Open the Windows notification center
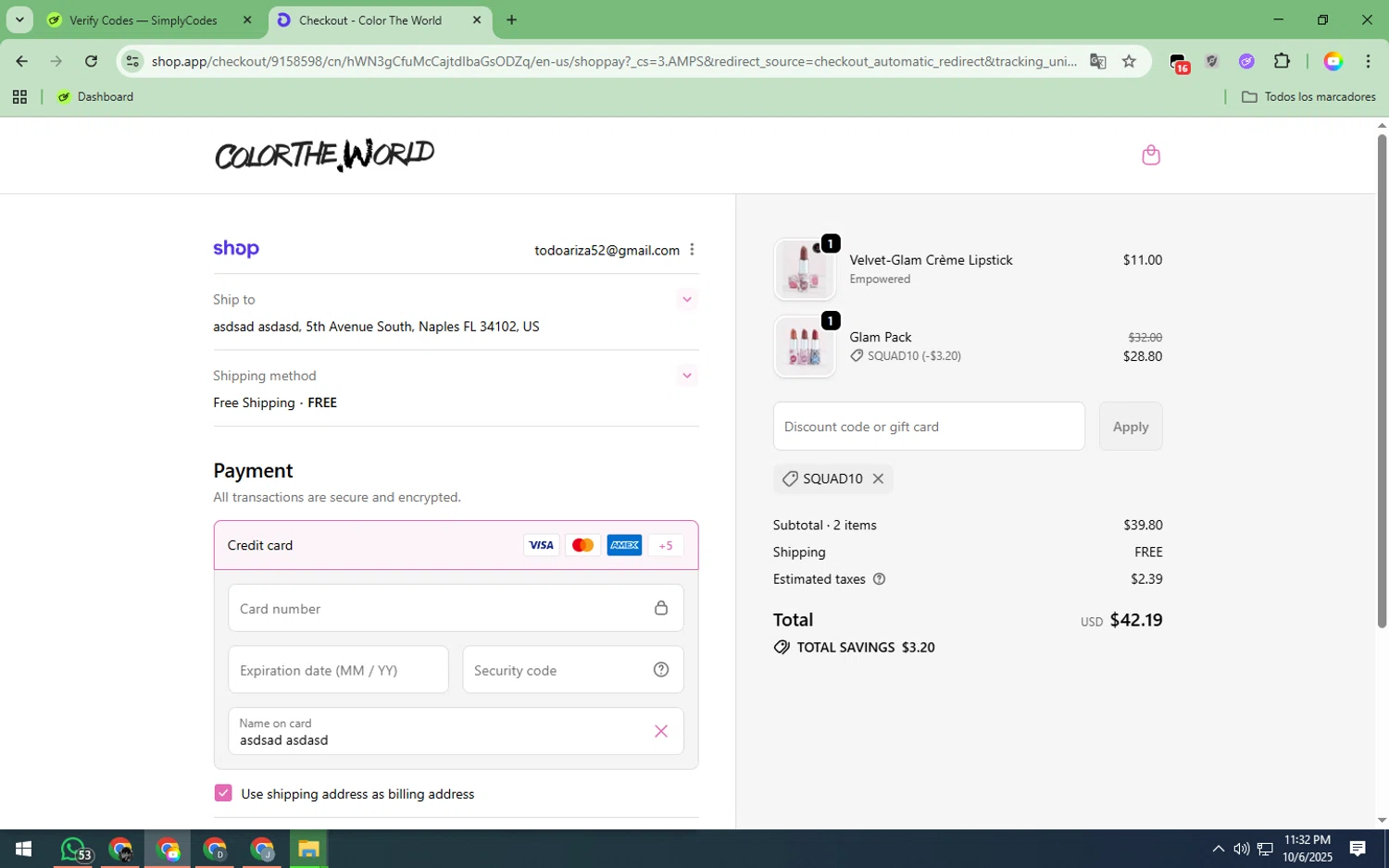The width and height of the screenshot is (1389, 868). click(x=1358, y=849)
